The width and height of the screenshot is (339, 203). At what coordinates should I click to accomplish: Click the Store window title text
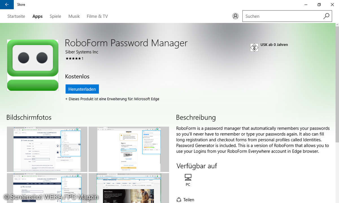pyautogui.click(x=21, y=5)
